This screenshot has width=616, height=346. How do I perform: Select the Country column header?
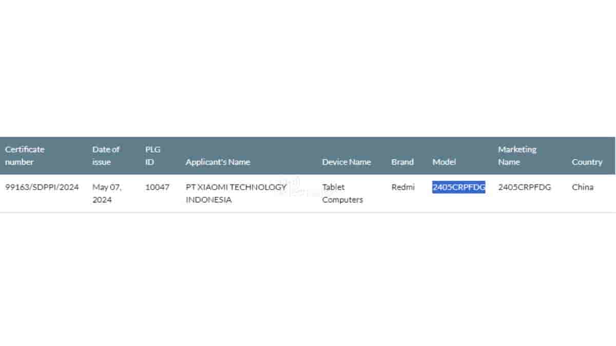pyautogui.click(x=587, y=162)
